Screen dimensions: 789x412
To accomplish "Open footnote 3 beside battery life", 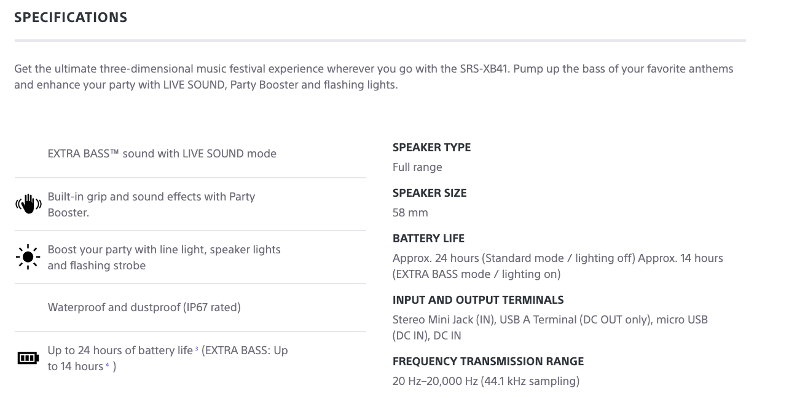I will coord(197,349).
